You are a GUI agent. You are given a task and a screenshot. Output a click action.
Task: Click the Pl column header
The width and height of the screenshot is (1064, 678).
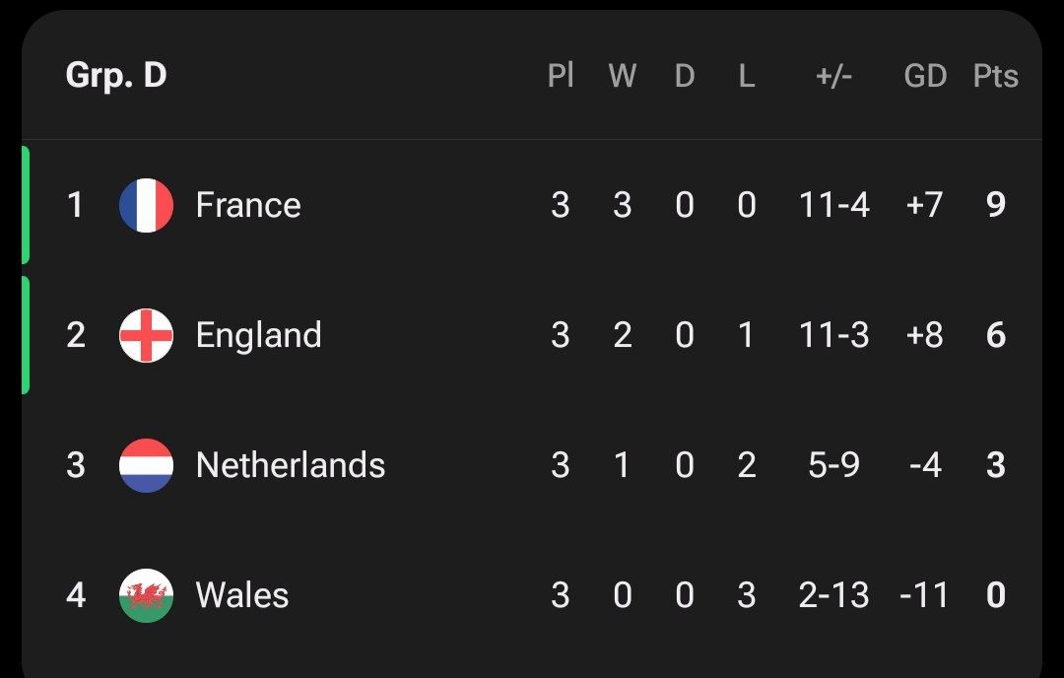(561, 76)
